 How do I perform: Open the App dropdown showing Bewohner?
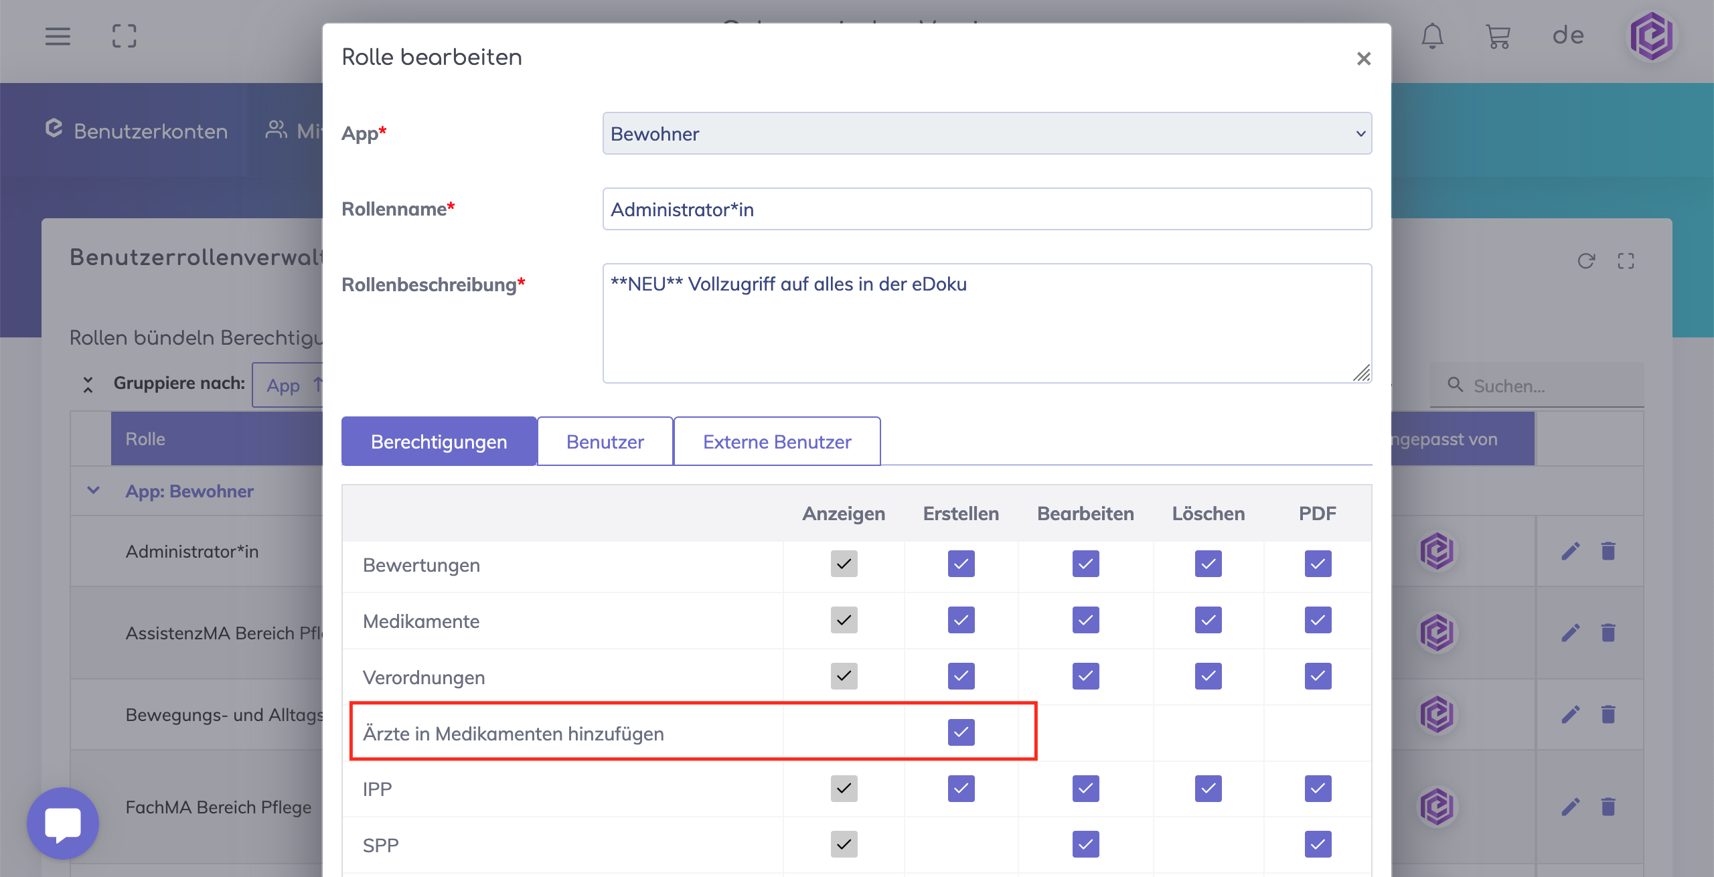tap(987, 133)
